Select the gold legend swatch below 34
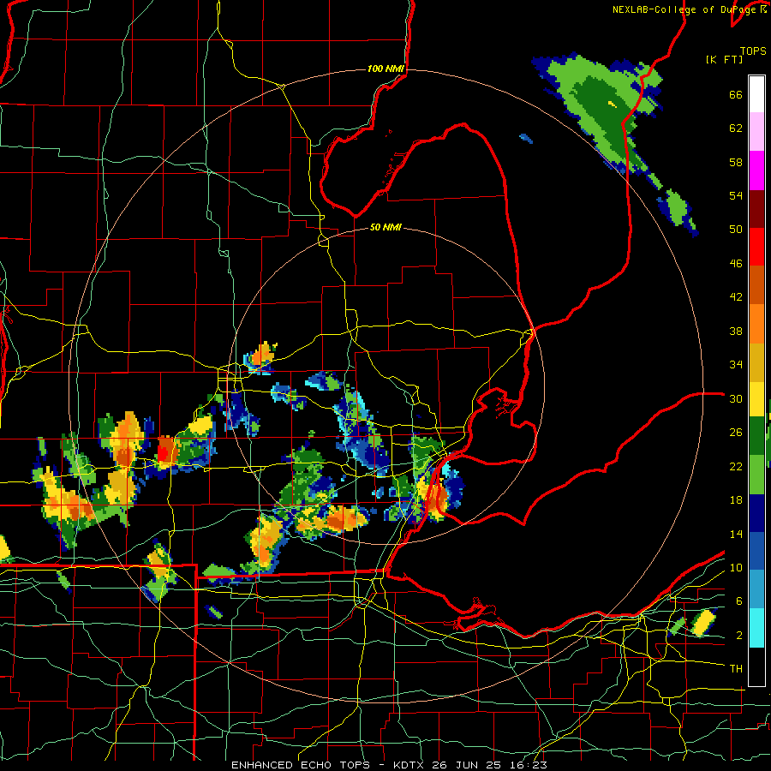The image size is (771, 771). pos(756,363)
